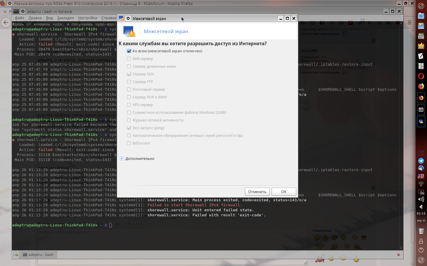Image resolution: width=427 pixels, height=266 pixels.
Task: Toggle the zeroconf и slp discovery checkbox
Action: click(x=129, y=135)
